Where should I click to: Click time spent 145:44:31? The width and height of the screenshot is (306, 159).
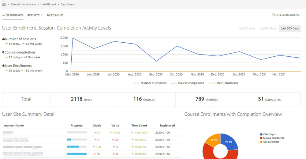click(x=141, y=133)
